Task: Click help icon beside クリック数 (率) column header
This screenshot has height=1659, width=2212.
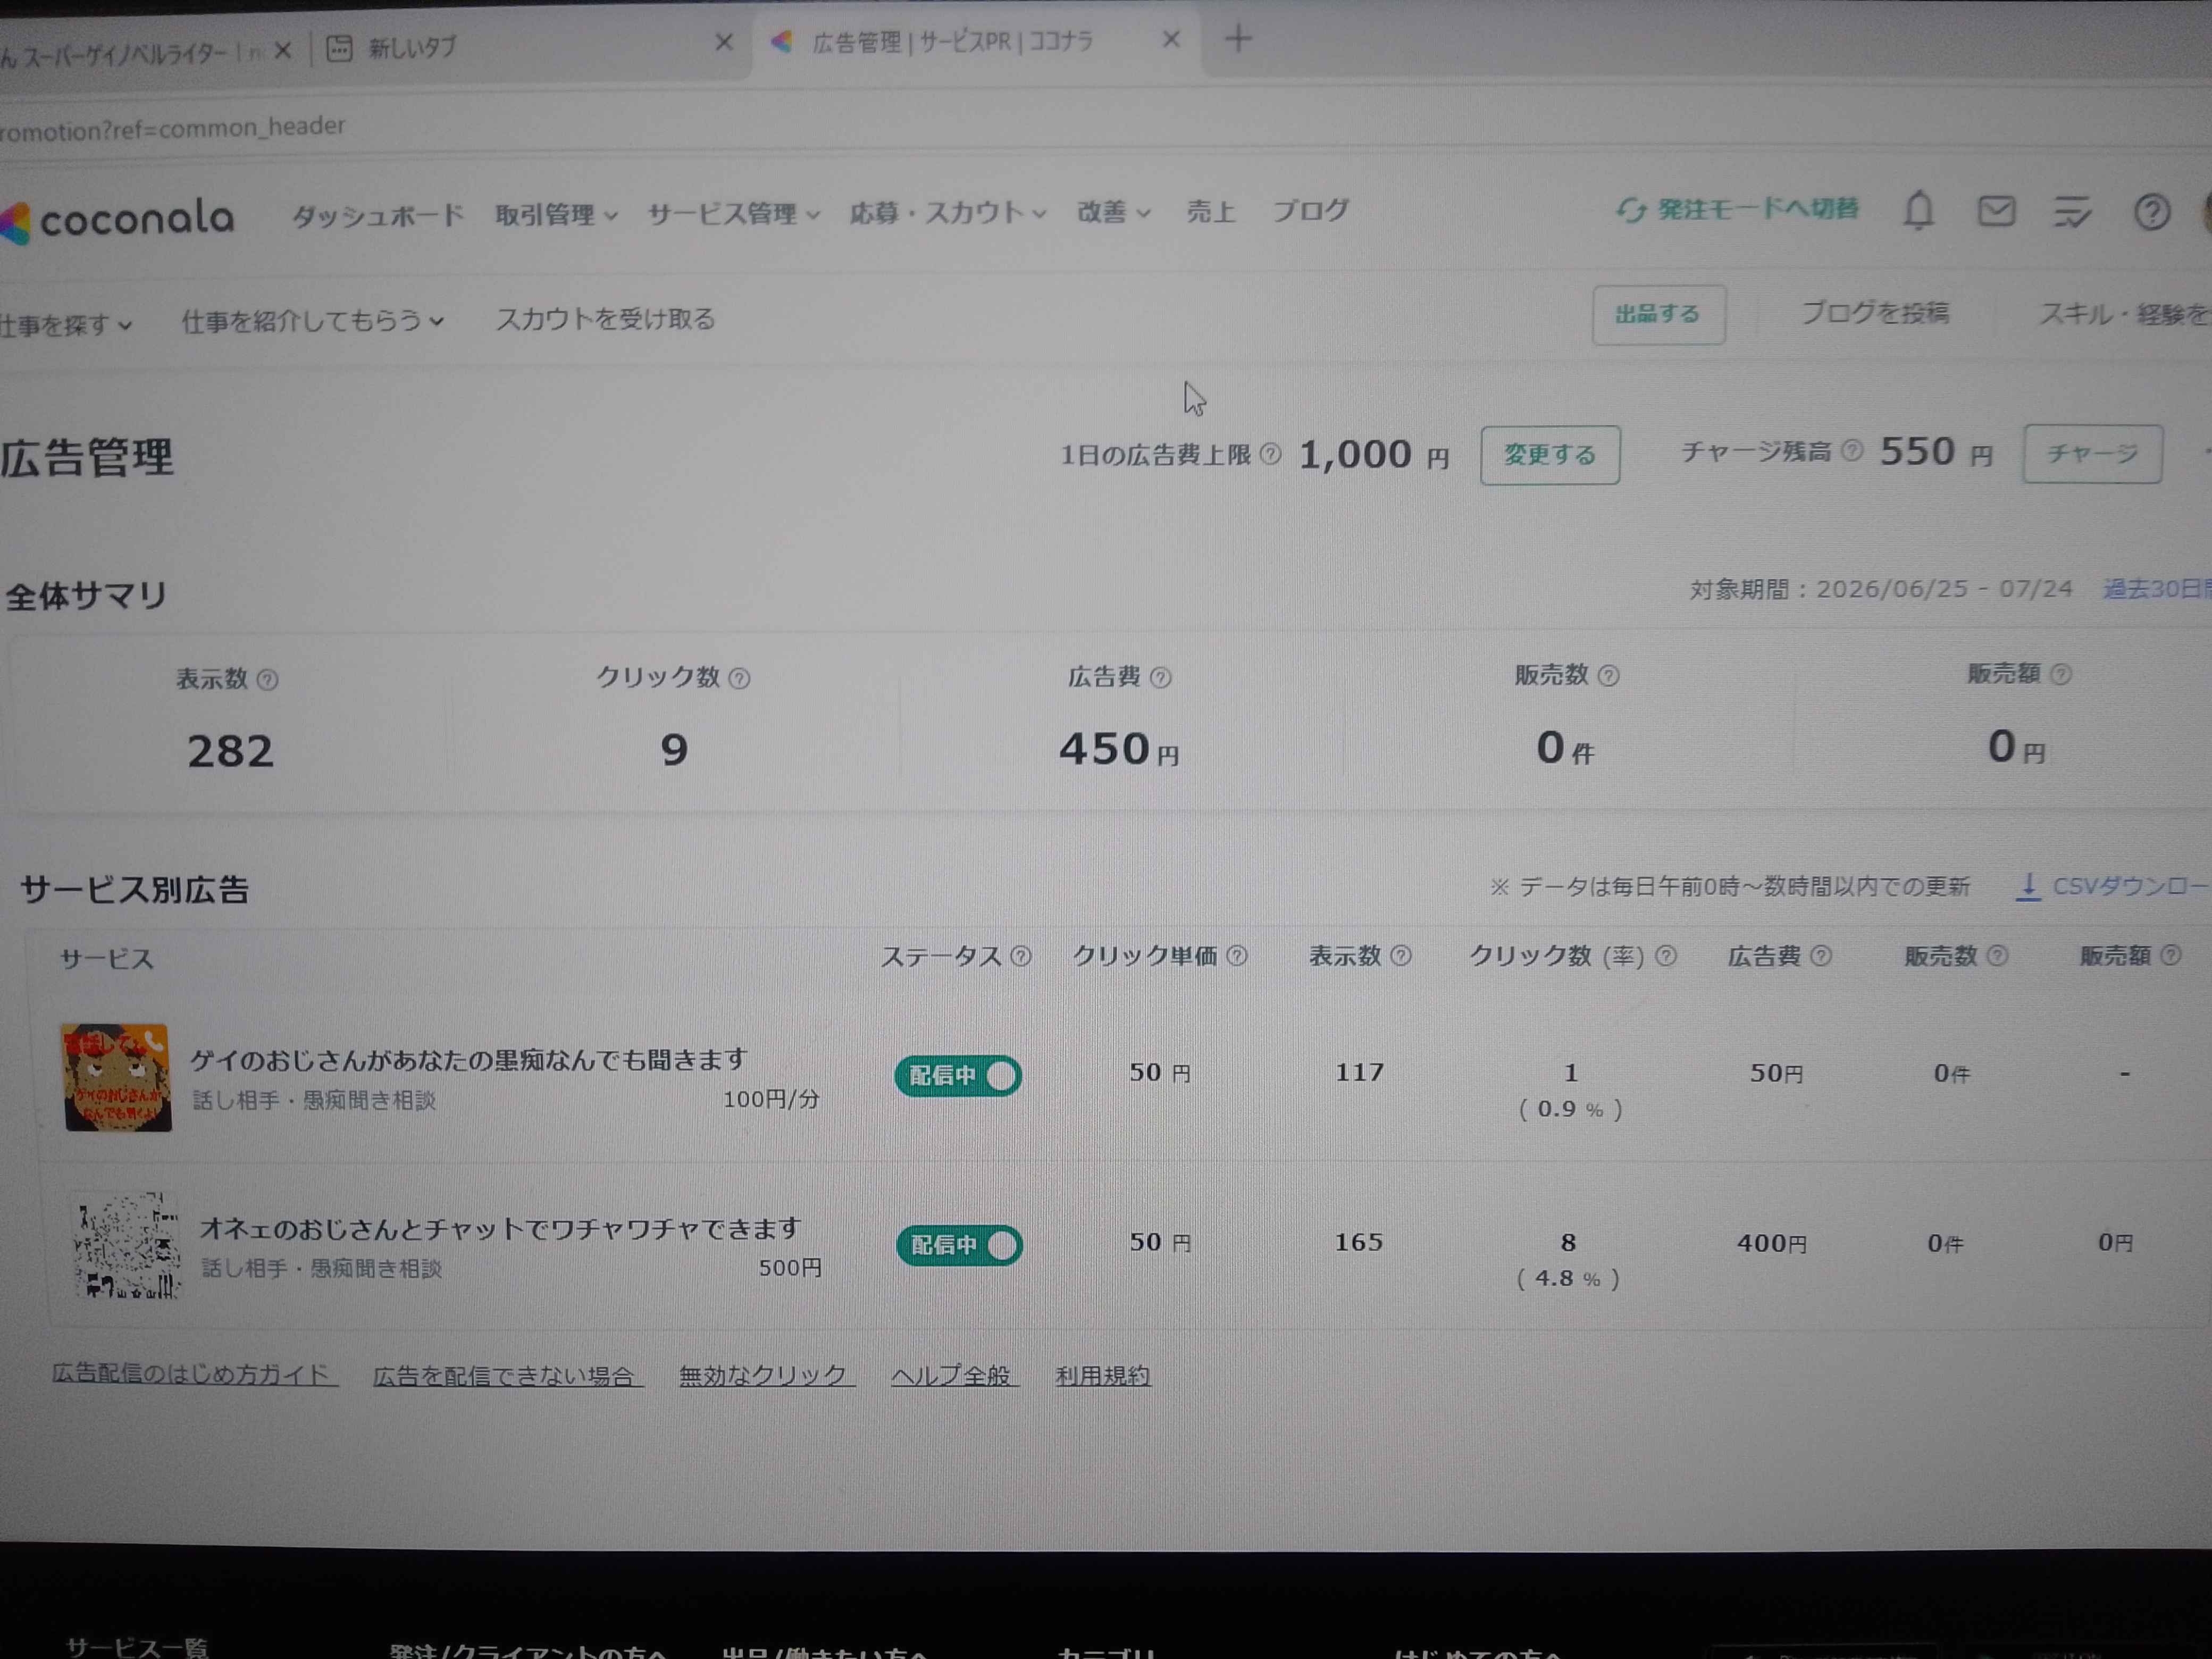Action: [x=1665, y=956]
